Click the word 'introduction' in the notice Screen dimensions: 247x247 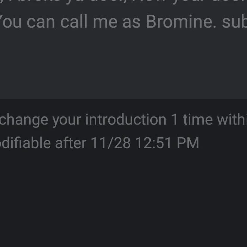coord(126,120)
